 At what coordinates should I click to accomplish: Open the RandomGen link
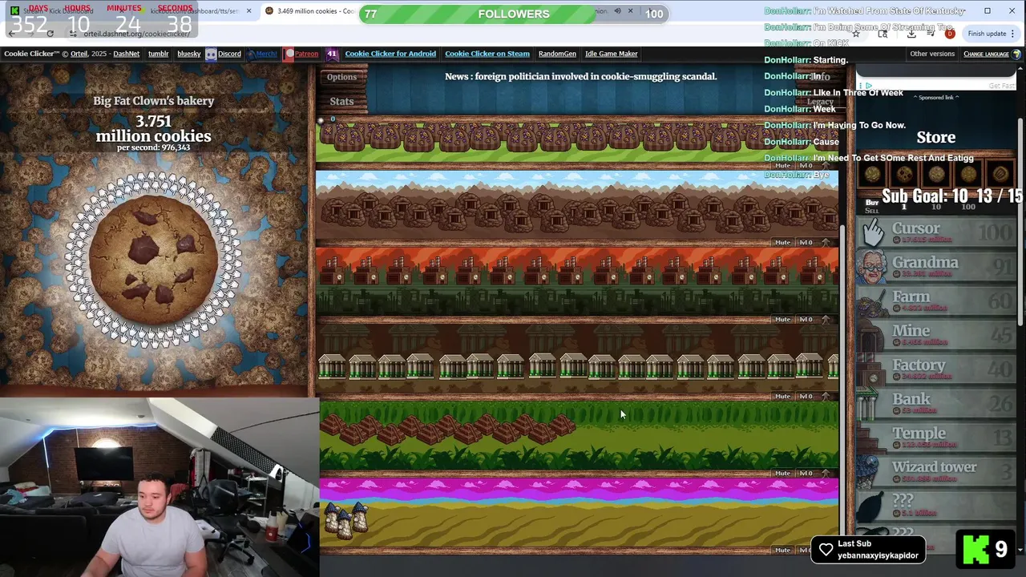[x=557, y=54]
